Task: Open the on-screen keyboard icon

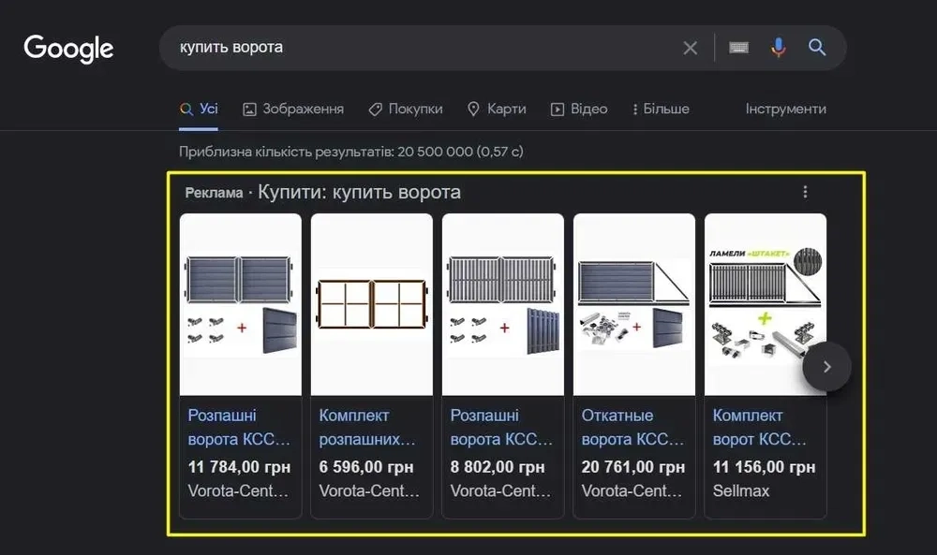Action: (x=738, y=48)
